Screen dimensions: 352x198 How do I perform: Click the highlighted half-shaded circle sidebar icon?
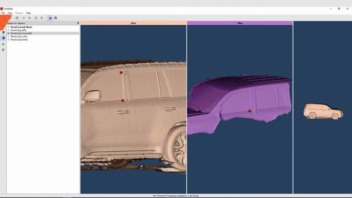(x=3, y=38)
